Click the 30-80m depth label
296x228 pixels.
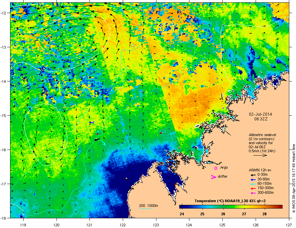point(263,179)
